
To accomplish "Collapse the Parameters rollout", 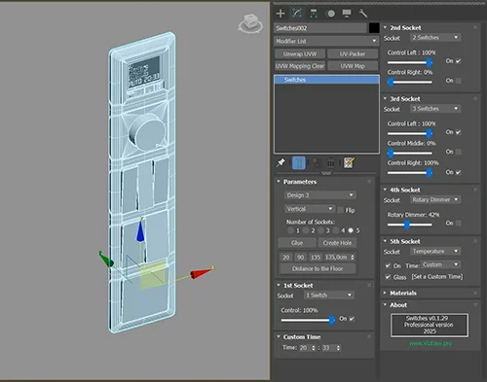I will pyautogui.click(x=299, y=182).
